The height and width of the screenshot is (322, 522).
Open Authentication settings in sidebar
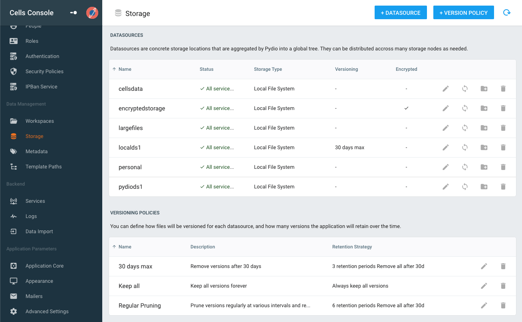[x=42, y=56]
